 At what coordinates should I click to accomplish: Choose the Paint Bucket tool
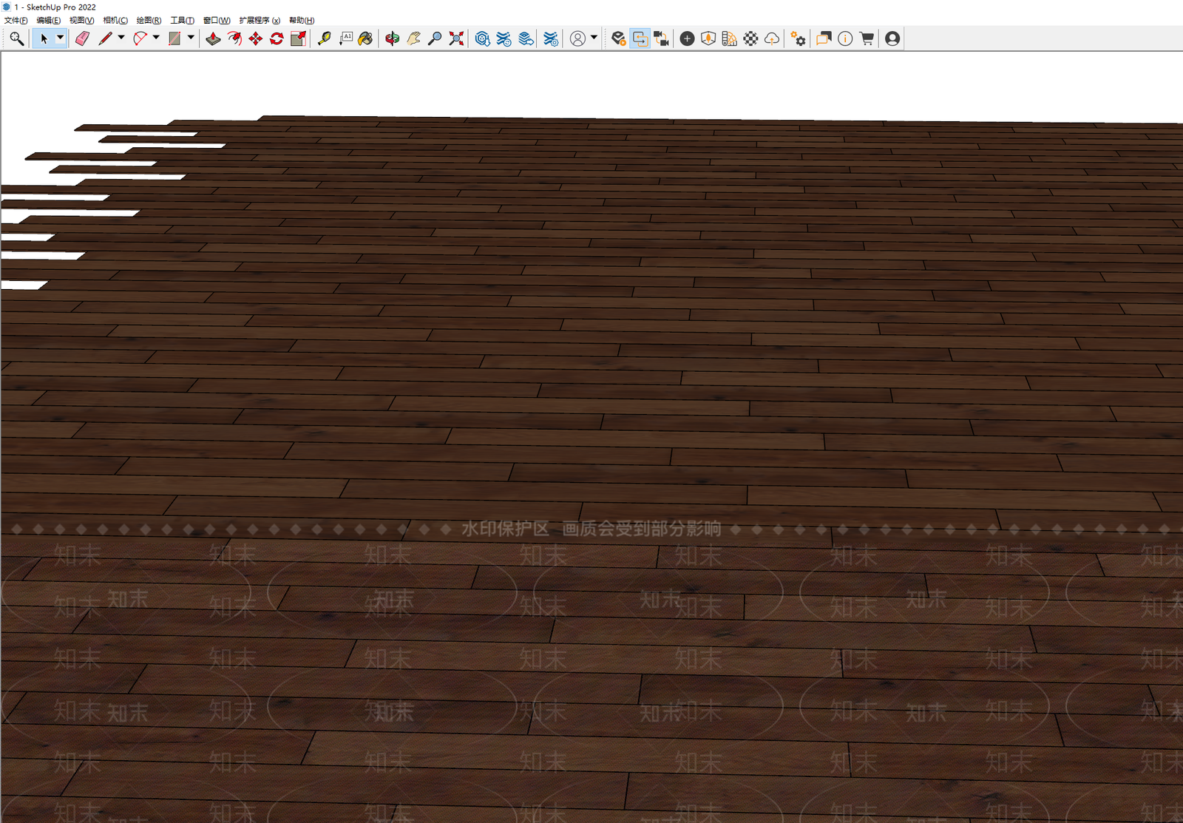(x=366, y=38)
